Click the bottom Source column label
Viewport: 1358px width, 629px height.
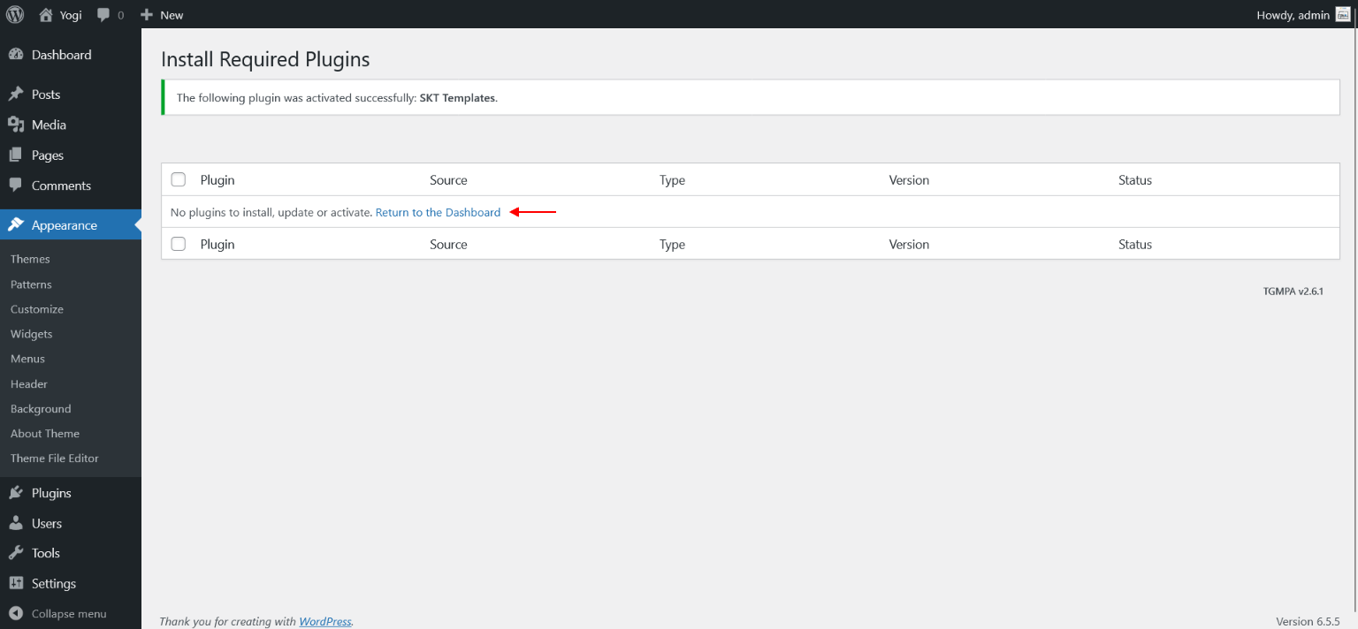point(448,244)
